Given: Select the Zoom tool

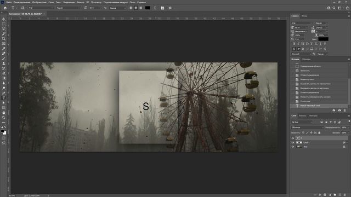Looking at the screenshot, I should coord(4,118).
